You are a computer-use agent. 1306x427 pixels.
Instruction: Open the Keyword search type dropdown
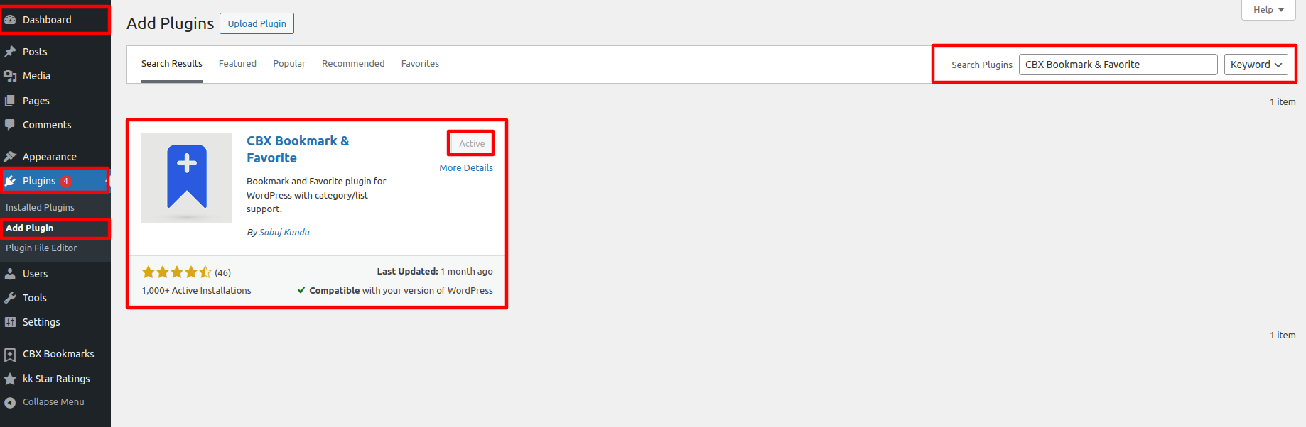pos(1256,65)
